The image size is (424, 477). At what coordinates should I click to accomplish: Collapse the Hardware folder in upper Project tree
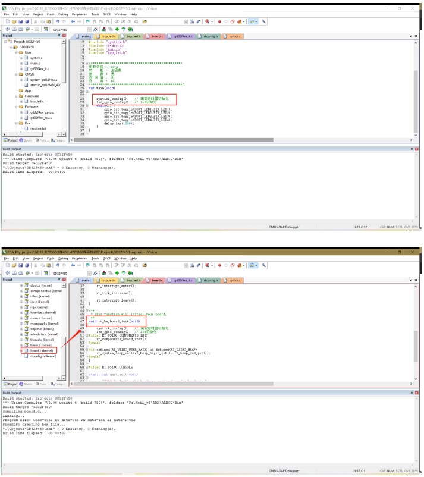16,96
